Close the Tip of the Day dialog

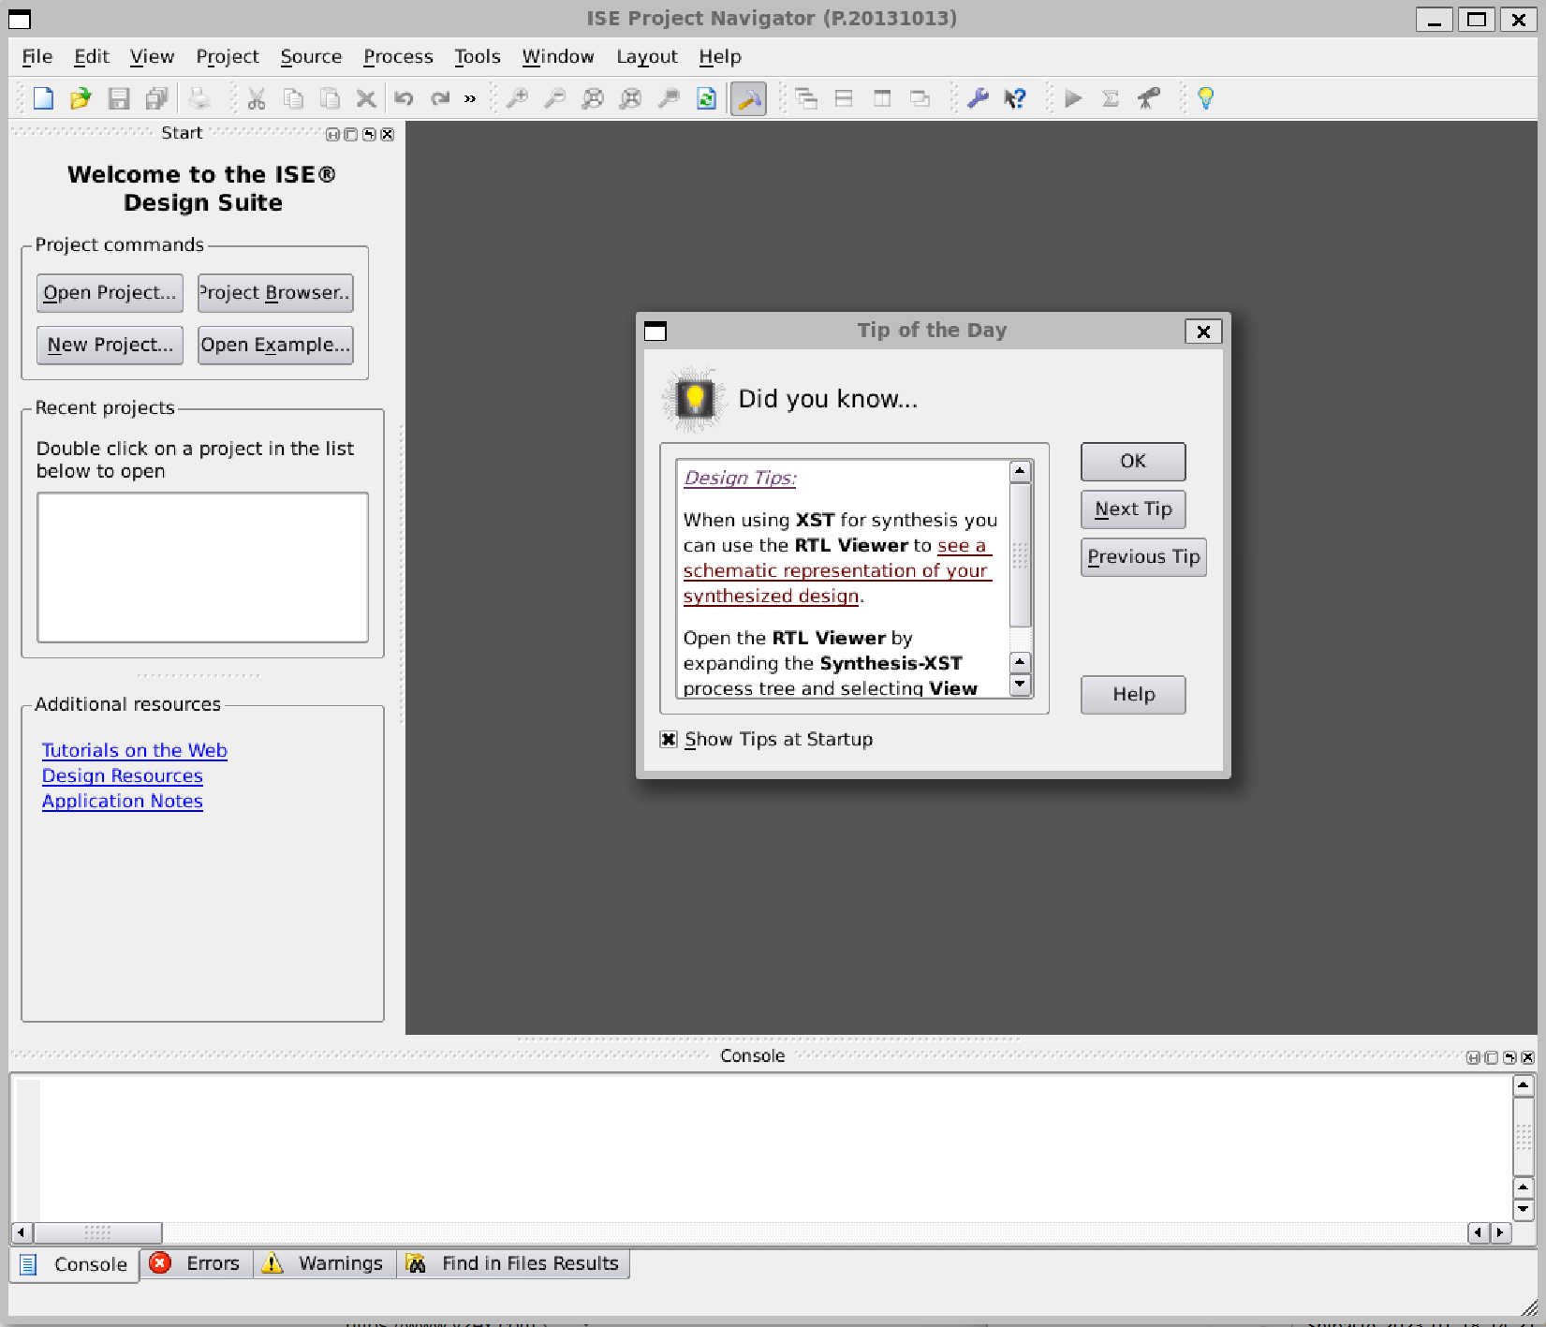(1203, 331)
